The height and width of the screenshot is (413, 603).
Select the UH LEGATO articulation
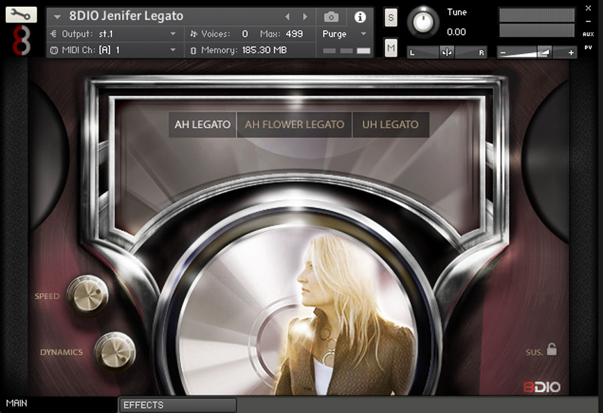point(391,125)
